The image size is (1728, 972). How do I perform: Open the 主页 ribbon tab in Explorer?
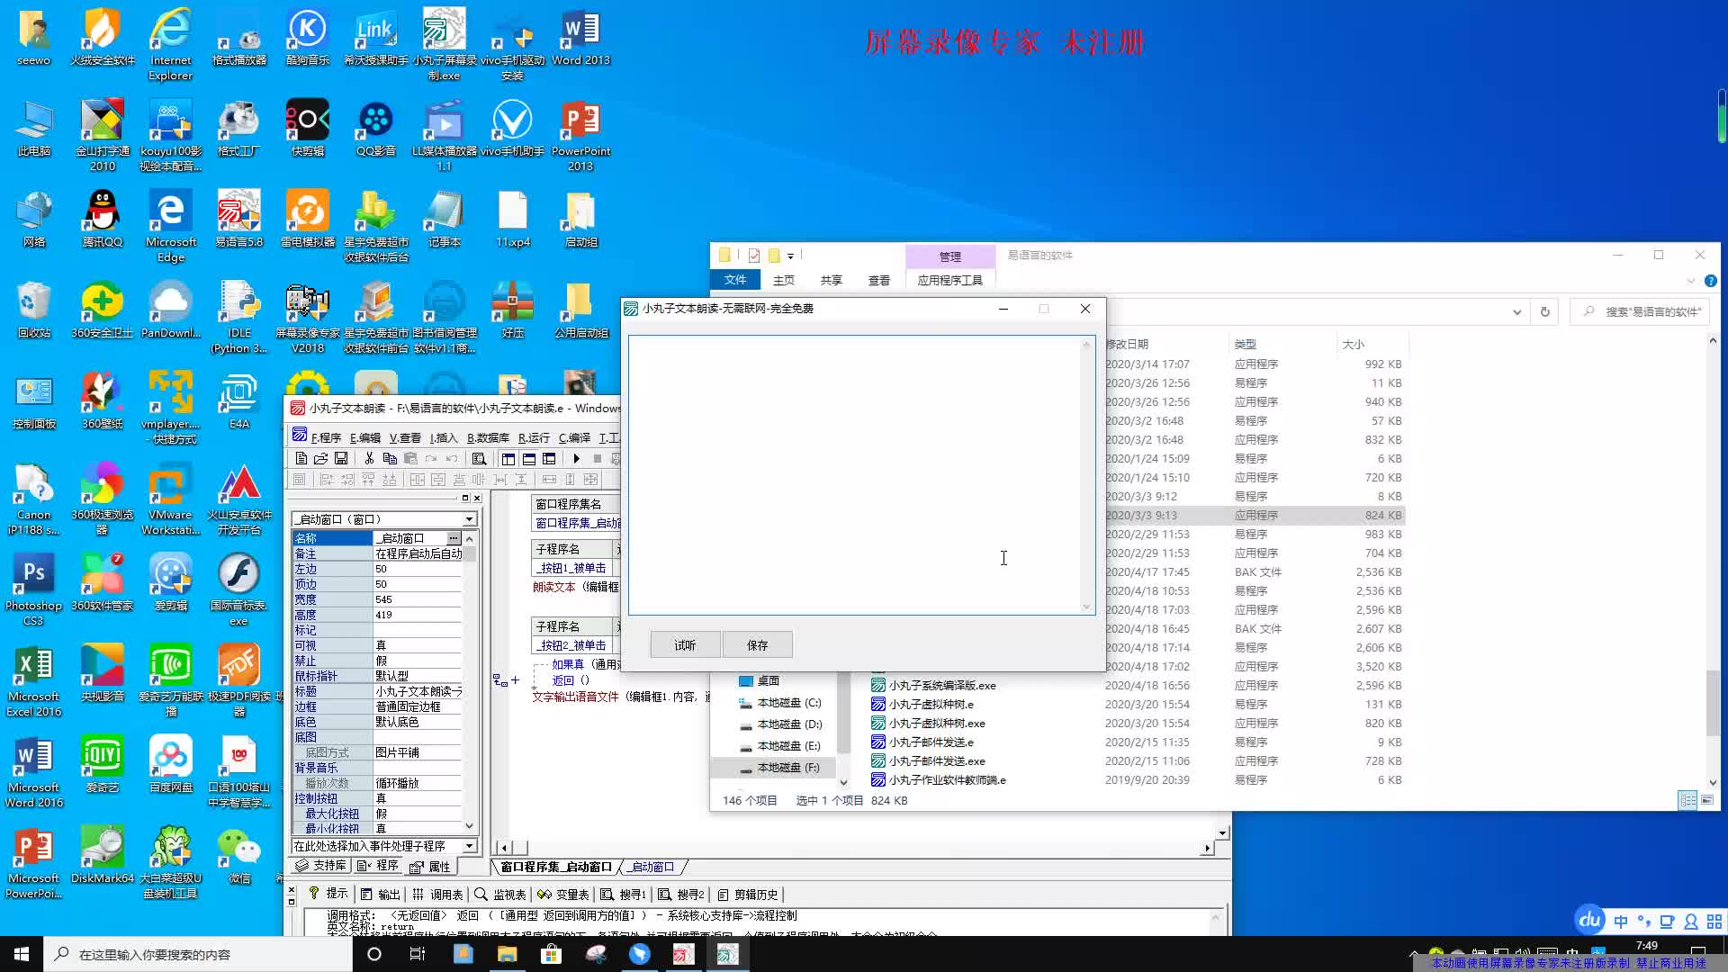pyautogui.click(x=784, y=281)
